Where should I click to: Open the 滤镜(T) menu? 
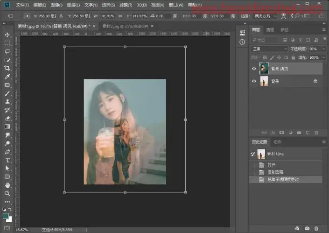pos(126,5)
